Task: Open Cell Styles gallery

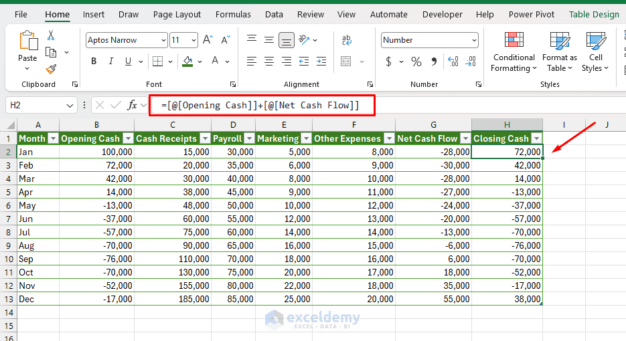Action: pyautogui.click(x=595, y=52)
